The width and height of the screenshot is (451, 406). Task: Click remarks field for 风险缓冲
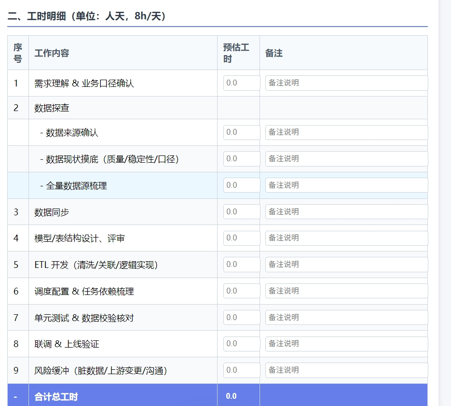click(x=347, y=370)
